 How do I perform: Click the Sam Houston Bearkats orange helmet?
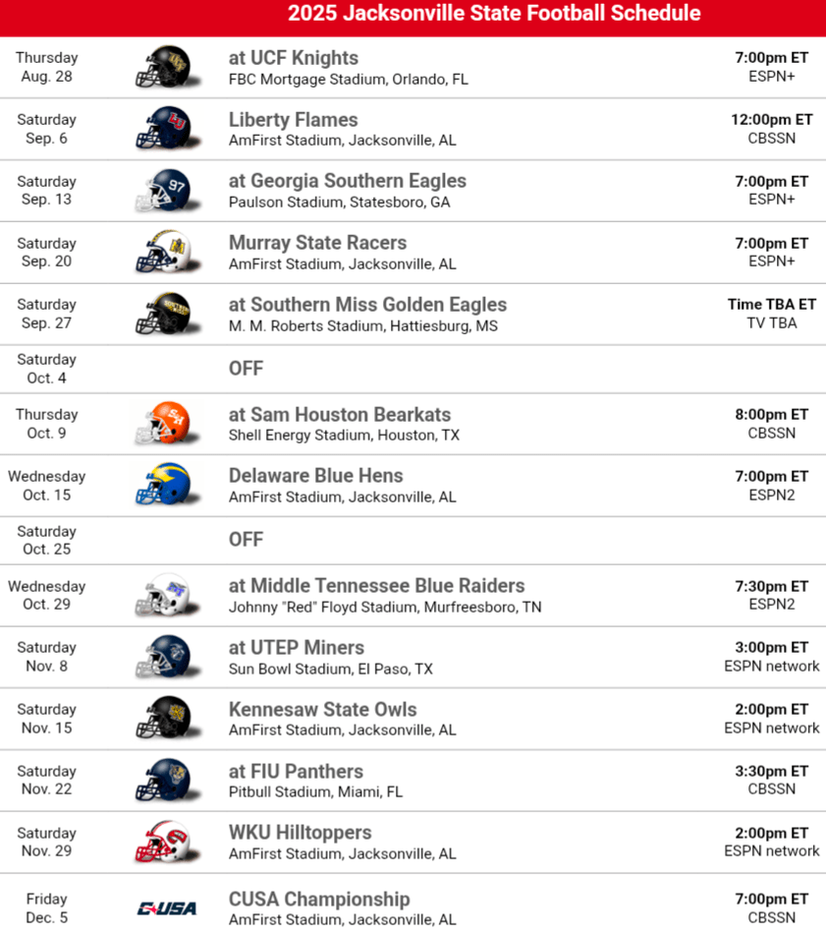pos(162,424)
